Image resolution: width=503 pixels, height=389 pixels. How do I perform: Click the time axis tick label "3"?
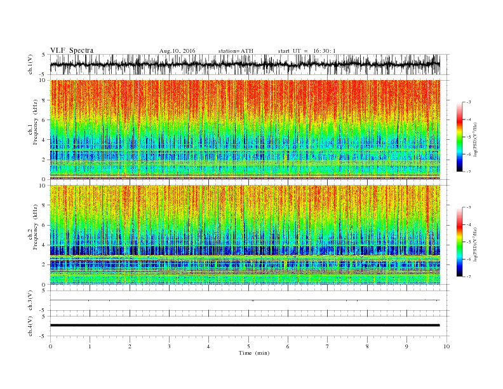tap(169, 346)
